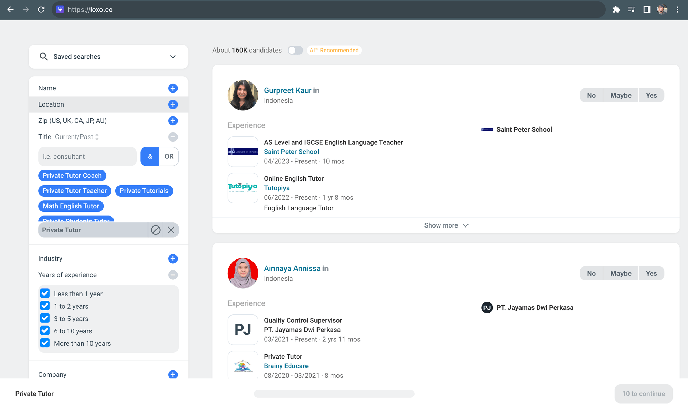Add a Location filter using its plus icon
The height and width of the screenshot is (409, 688).
173,104
